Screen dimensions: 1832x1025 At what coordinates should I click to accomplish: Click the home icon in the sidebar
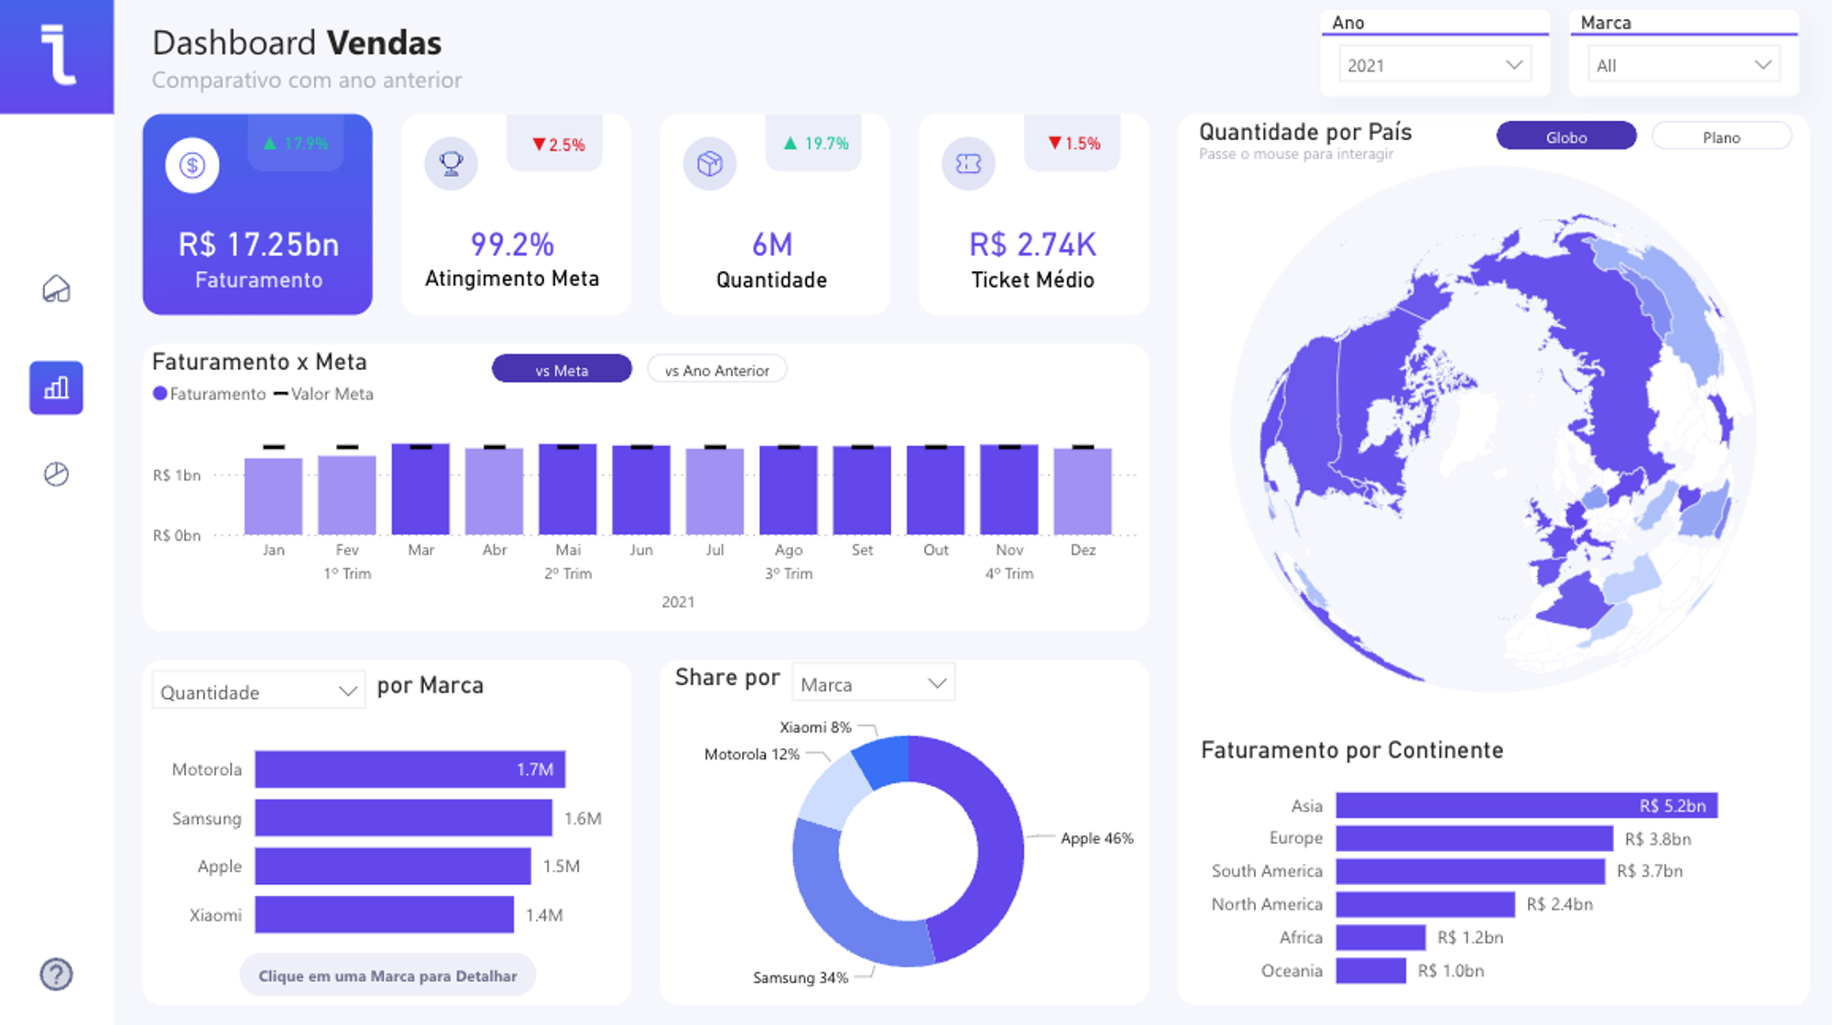click(x=55, y=290)
